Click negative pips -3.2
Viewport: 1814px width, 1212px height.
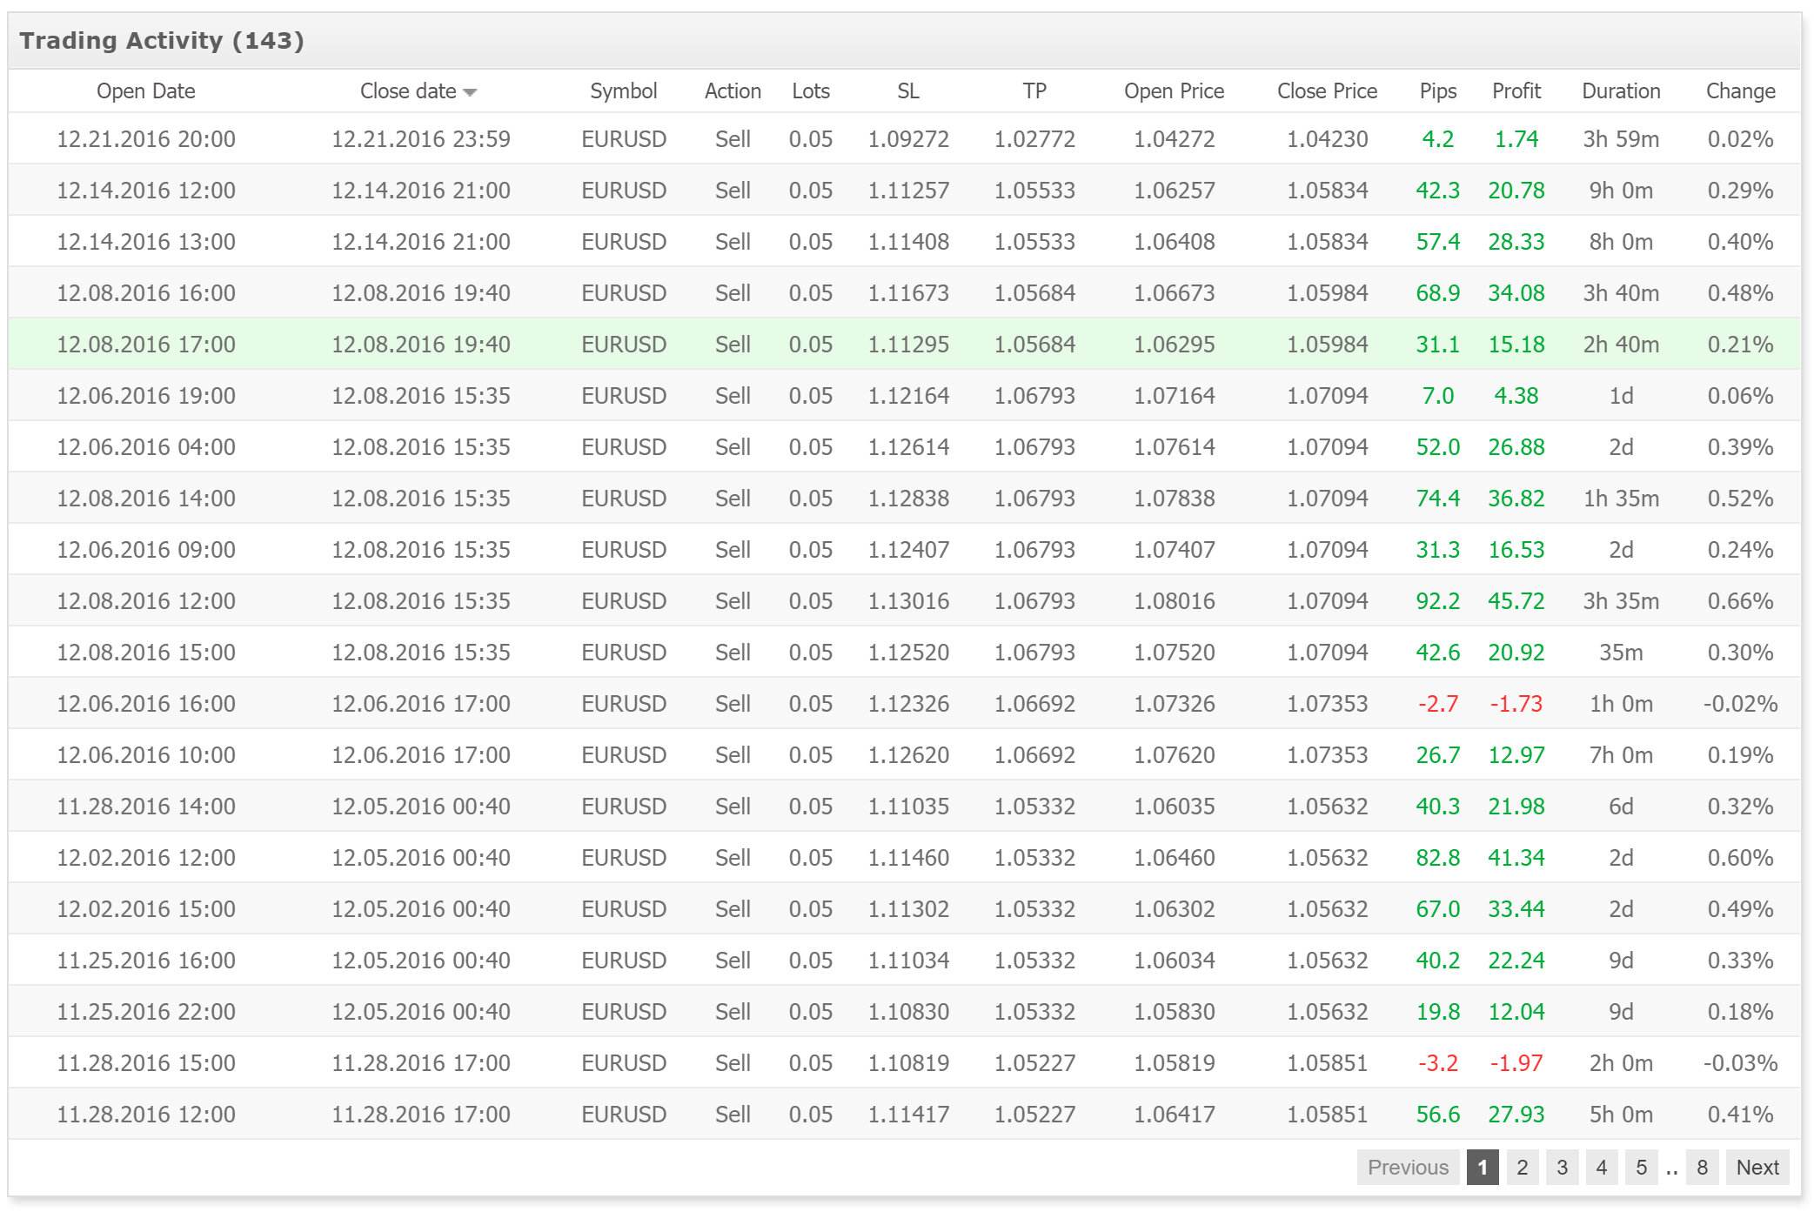point(1438,1063)
